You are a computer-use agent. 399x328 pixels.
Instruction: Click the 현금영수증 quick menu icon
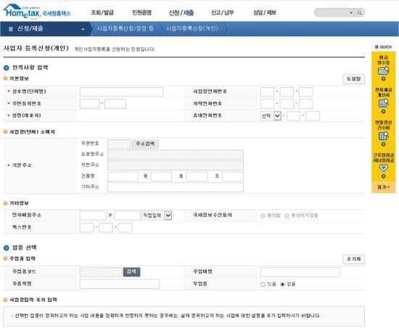[384, 70]
